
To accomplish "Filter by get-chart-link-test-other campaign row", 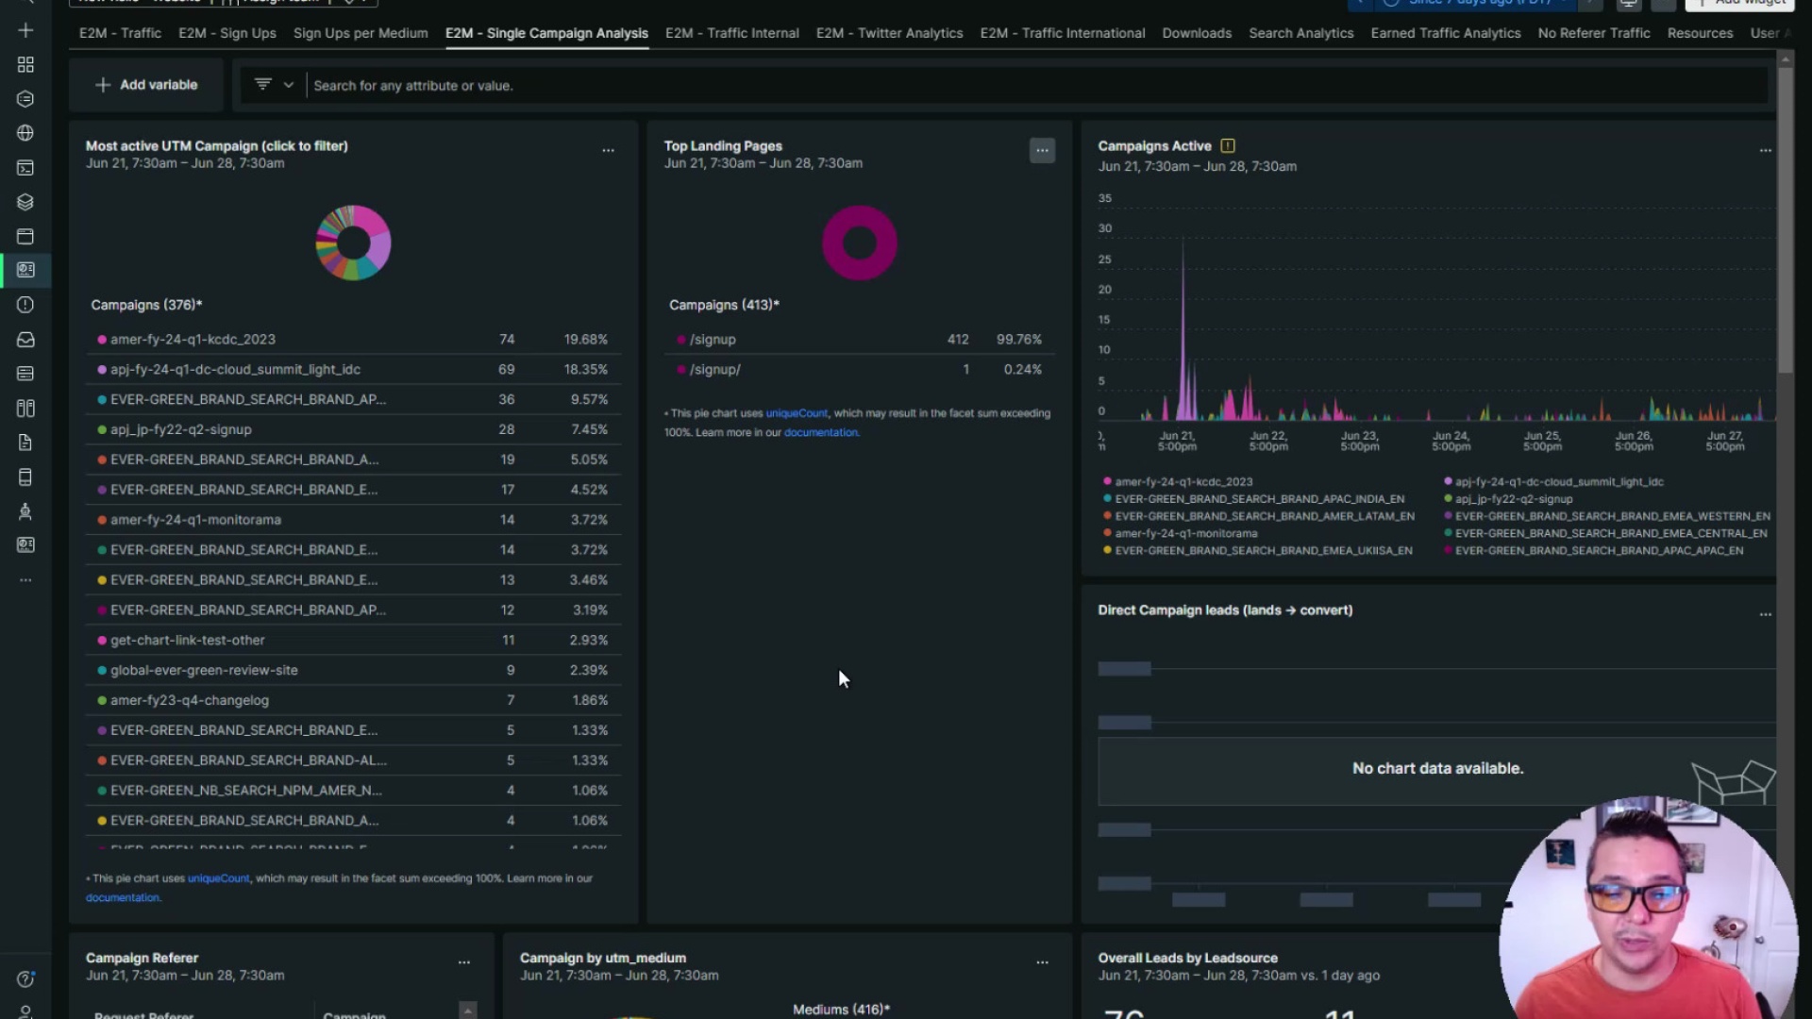I will click(353, 640).
